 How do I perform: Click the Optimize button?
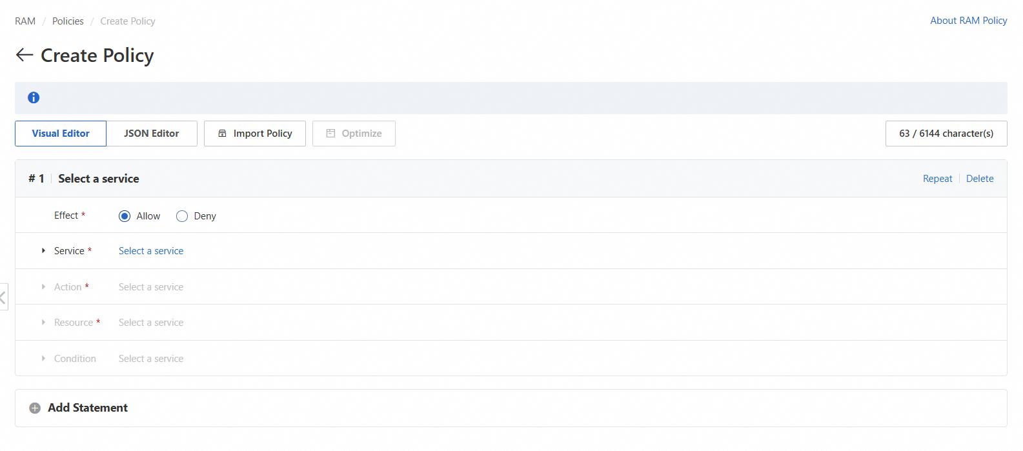354,134
